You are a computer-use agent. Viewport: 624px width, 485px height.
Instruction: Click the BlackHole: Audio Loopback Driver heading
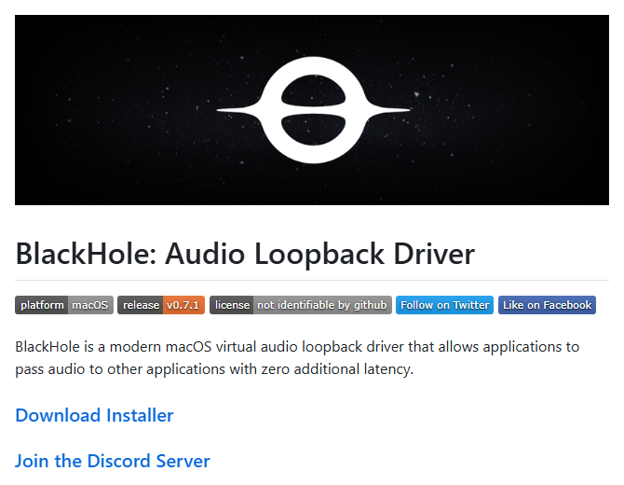[245, 254]
